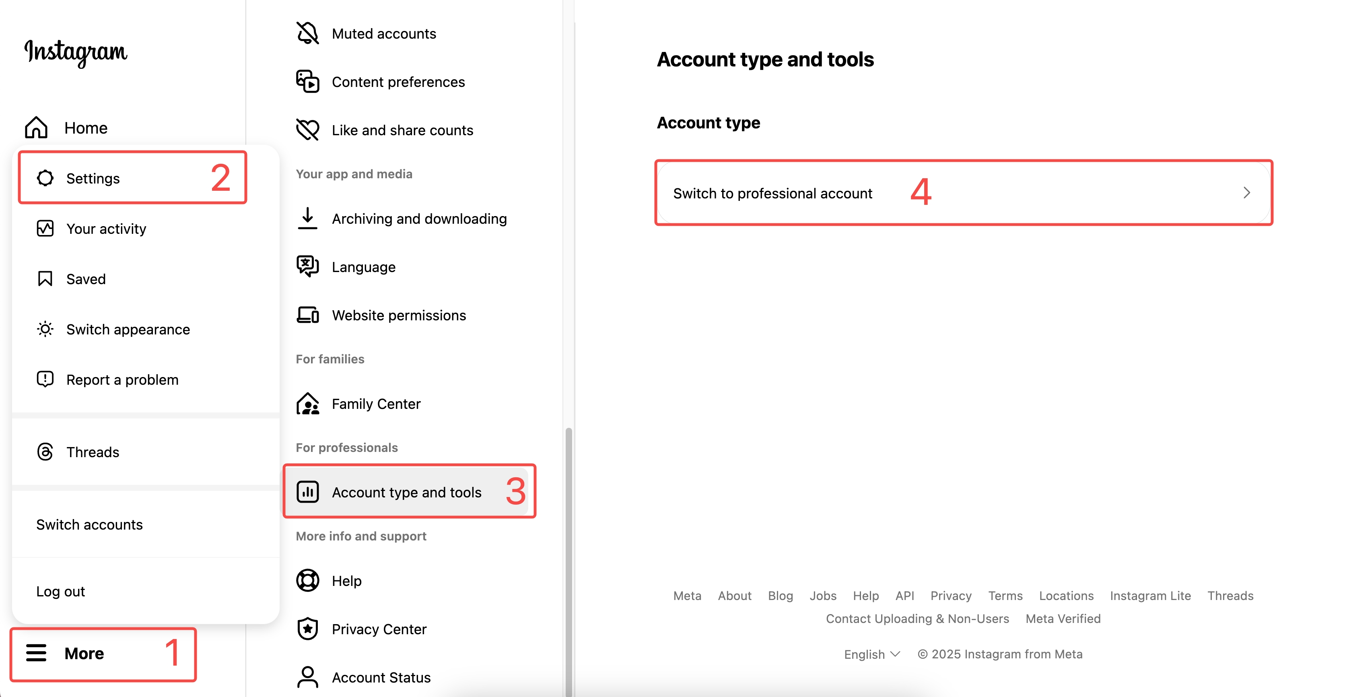This screenshot has height=697, width=1347.
Task: Click Log out
Action: pyautogui.click(x=61, y=592)
